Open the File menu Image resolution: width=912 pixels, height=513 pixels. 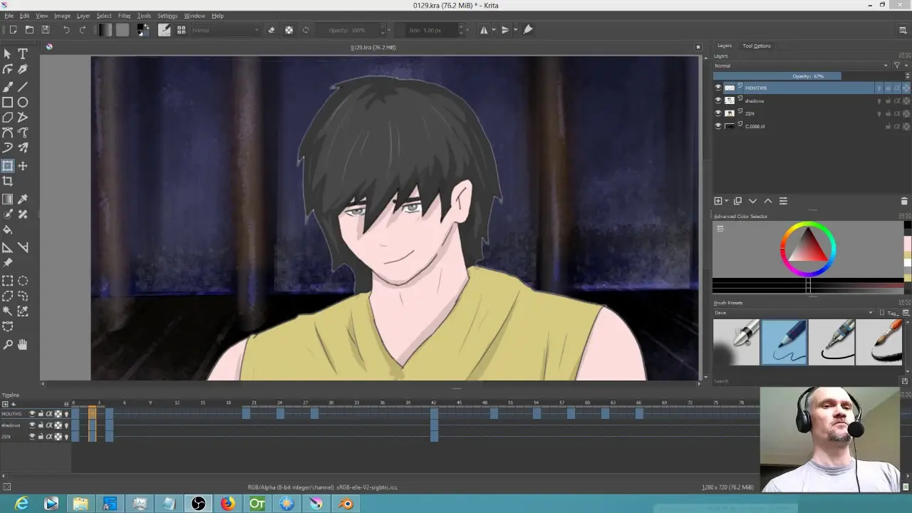(9, 16)
